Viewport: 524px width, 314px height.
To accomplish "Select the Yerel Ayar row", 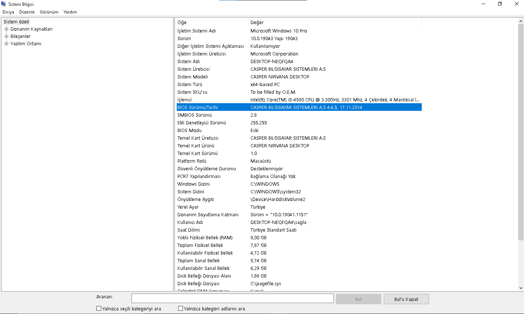I will click(299, 207).
